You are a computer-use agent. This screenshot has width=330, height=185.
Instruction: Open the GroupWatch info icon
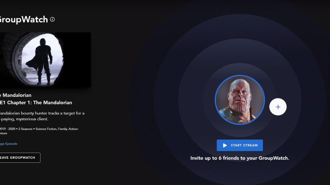click(x=52, y=19)
